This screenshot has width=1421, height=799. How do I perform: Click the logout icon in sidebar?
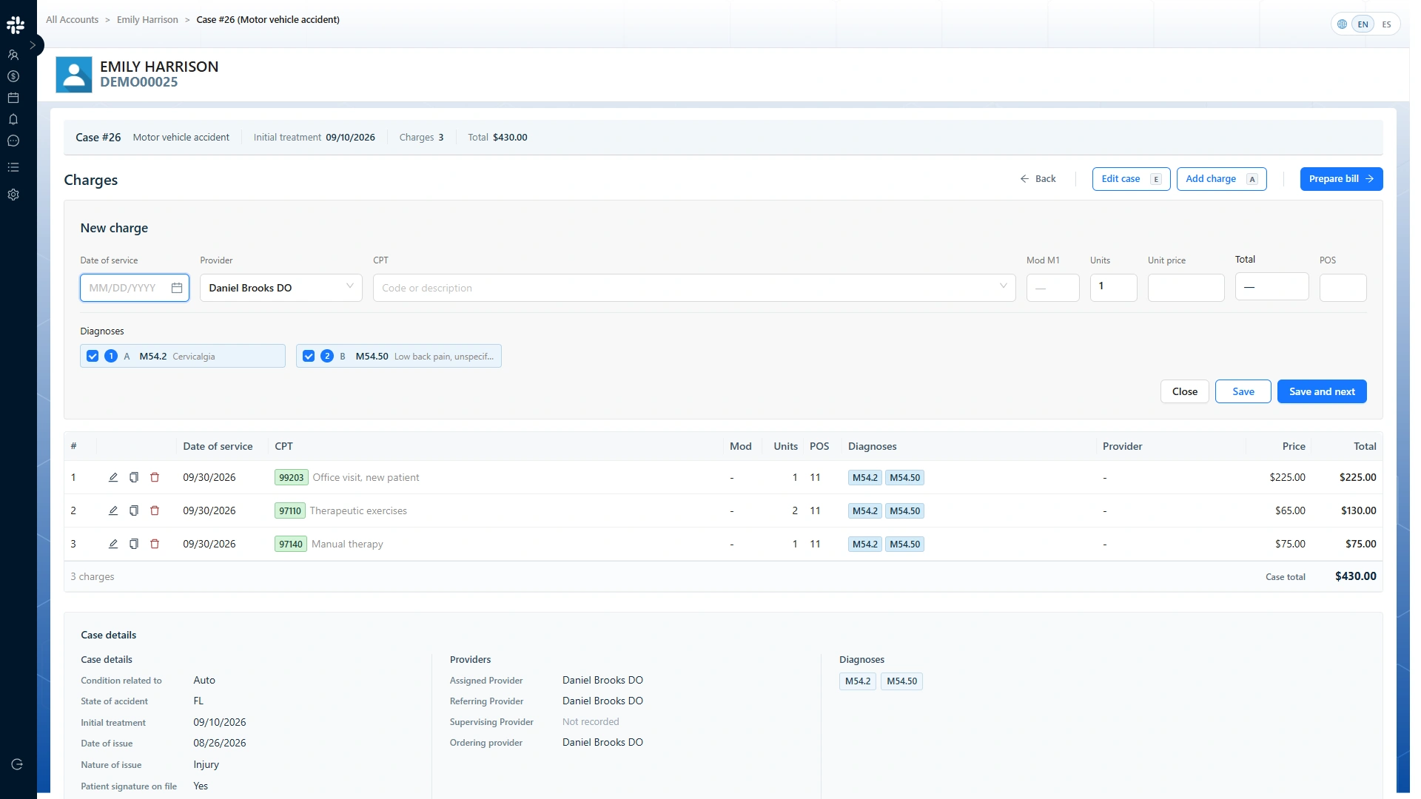17,764
